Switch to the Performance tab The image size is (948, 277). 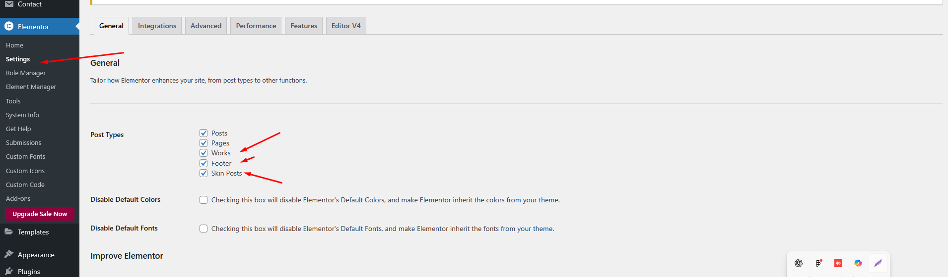click(256, 26)
